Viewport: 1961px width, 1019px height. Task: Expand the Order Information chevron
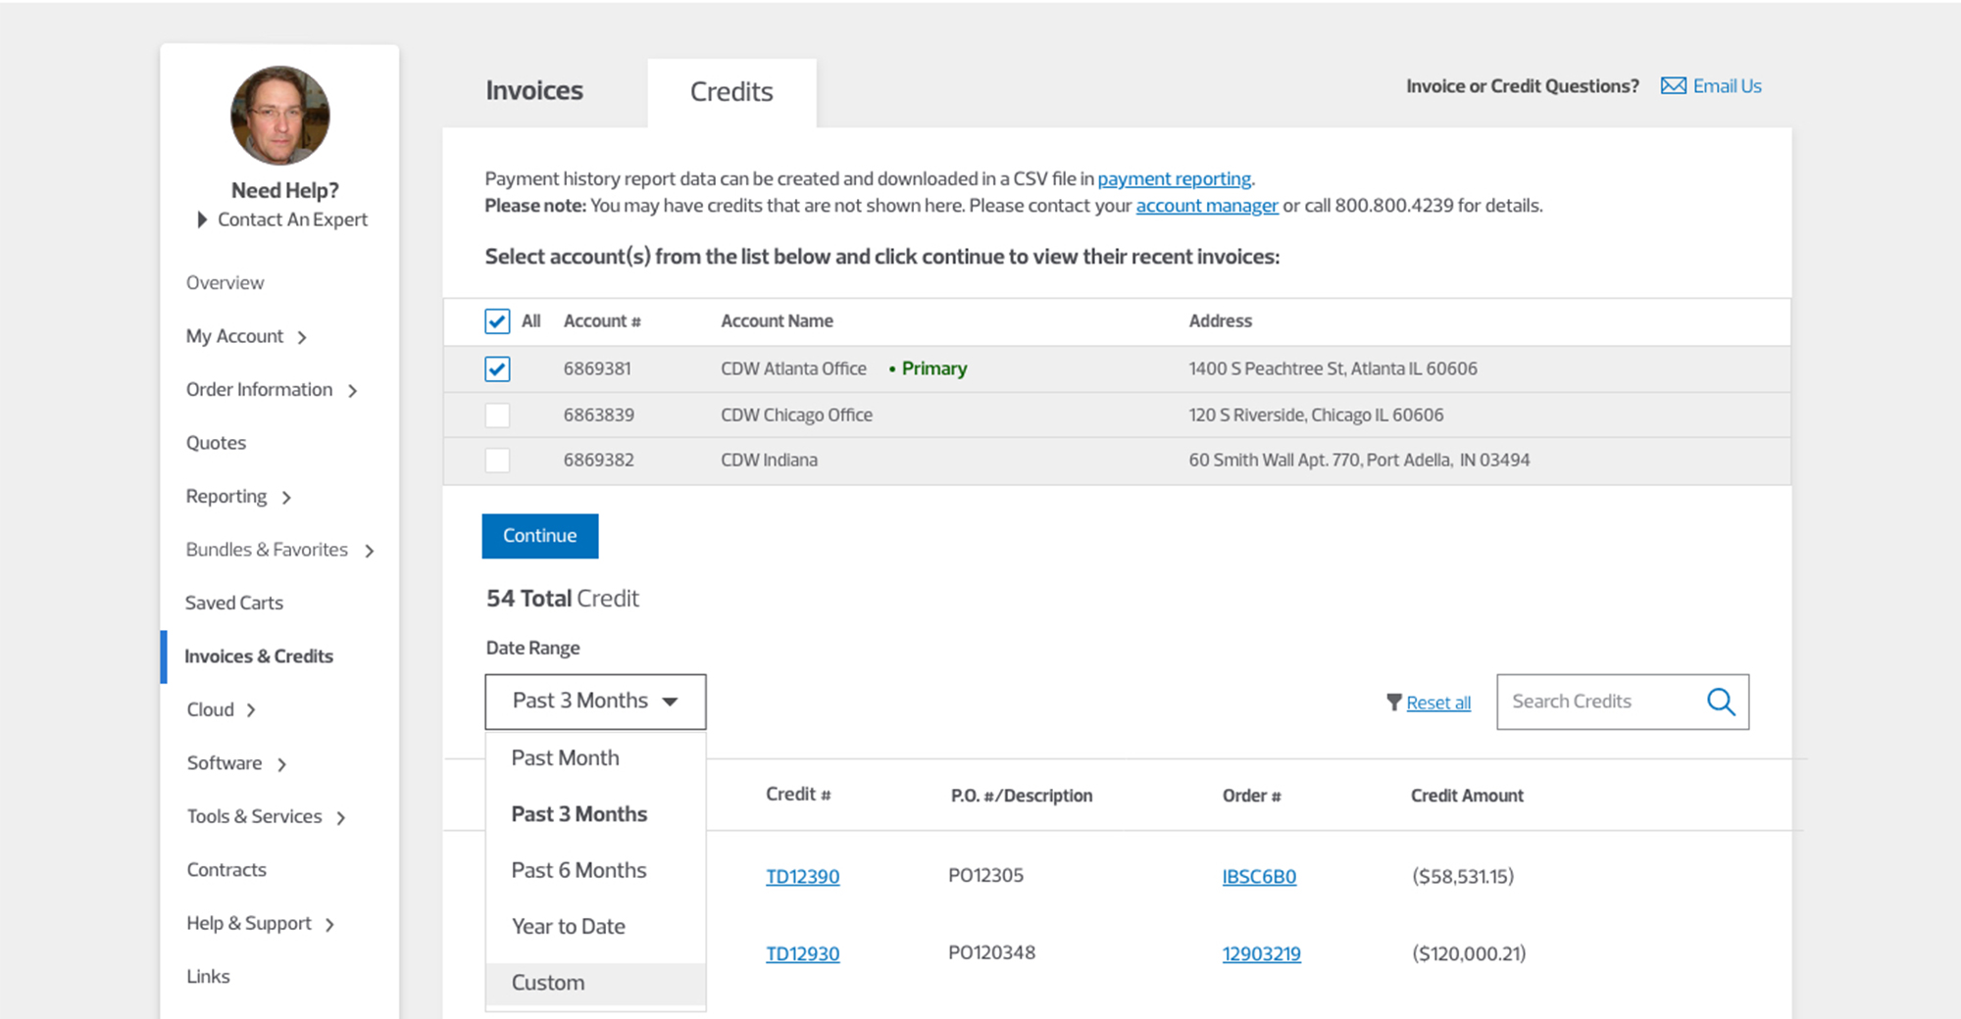pyautogui.click(x=352, y=391)
